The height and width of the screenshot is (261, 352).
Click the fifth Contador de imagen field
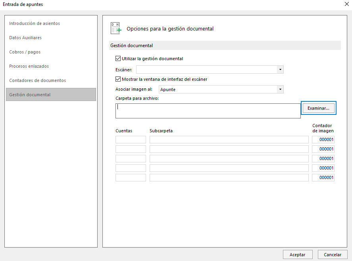click(323, 178)
